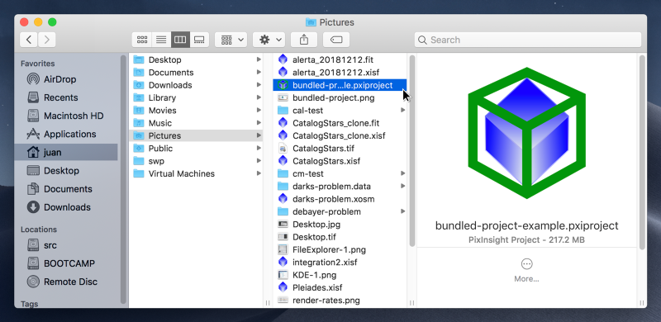Image resolution: width=661 pixels, height=322 pixels.
Task: Expand the Downloads folder in first column
Action: click(x=259, y=85)
